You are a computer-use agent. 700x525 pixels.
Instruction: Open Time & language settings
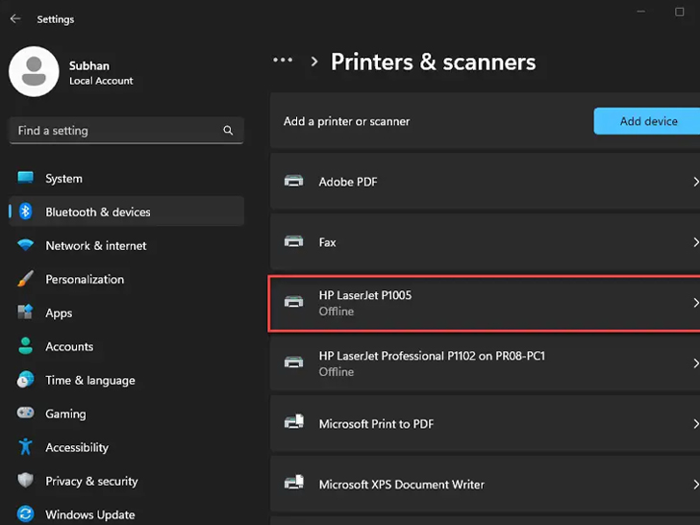(126, 380)
